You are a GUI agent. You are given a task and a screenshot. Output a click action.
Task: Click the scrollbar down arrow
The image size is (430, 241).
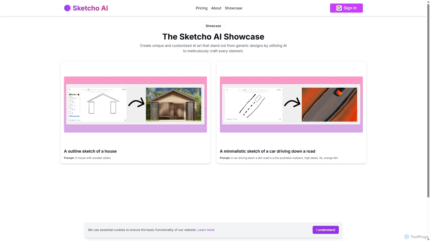click(428, 239)
